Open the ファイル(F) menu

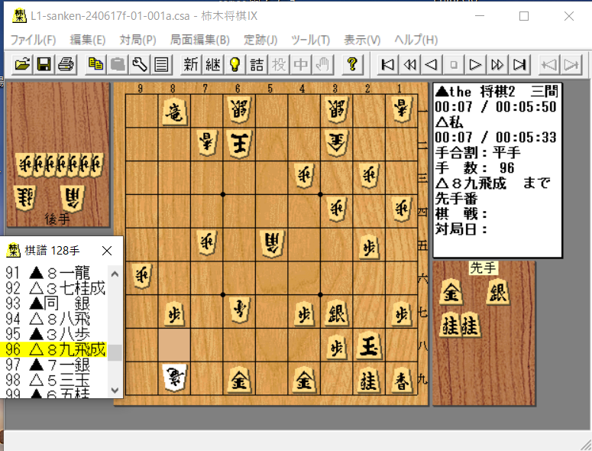point(33,40)
